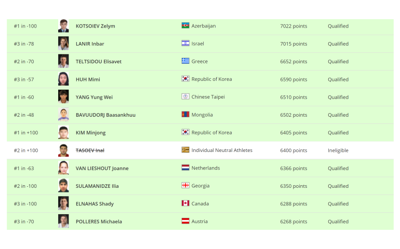Click the Netherlands flag icon
The width and height of the screenshot is (400, 249).
point(185,168)
